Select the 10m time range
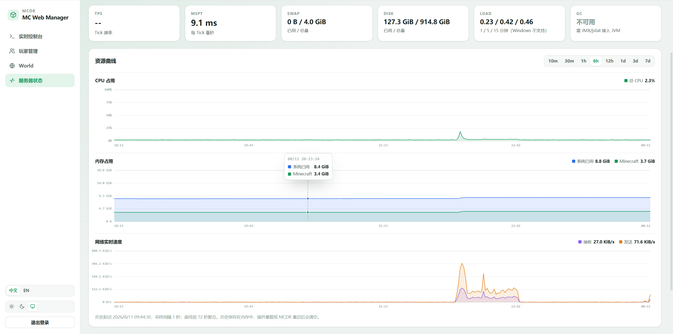The height and width of the screenshot is (334, 673). 553,61
